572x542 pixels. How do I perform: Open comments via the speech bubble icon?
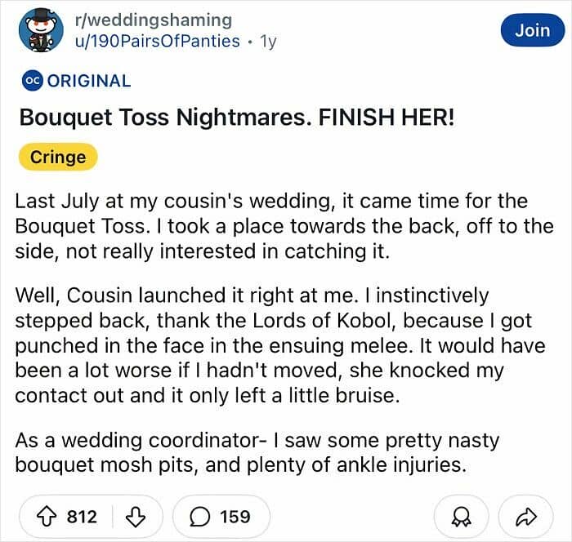coord(197,516)
